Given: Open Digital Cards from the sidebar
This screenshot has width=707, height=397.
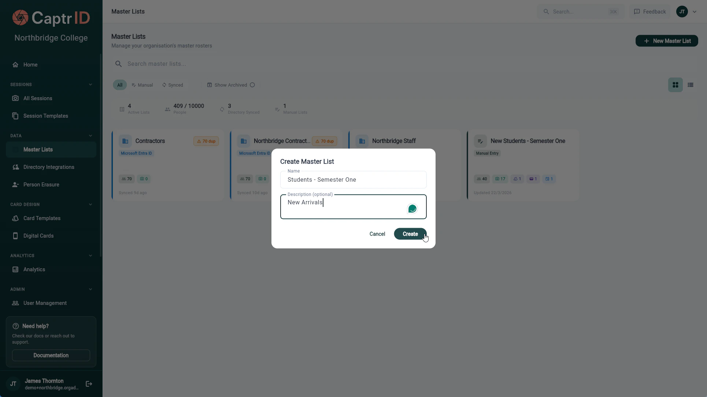Looking at the screenshot, I should tap(38, 236).
